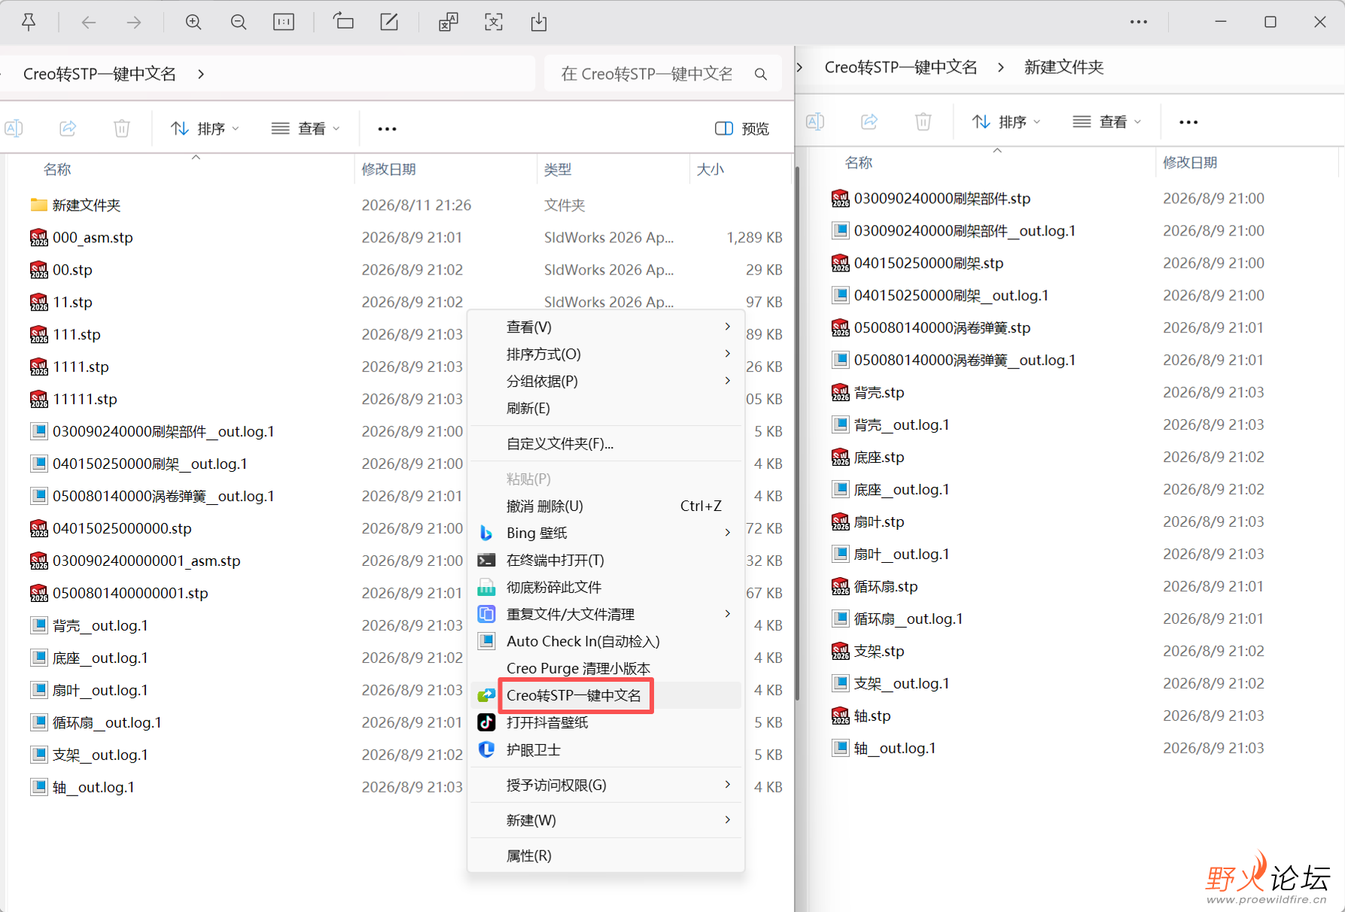1345x912 pixels.
Task: Select 彻底粉碎此文件 menu entry
Action: pyautogui.click(x=606, y=587)
